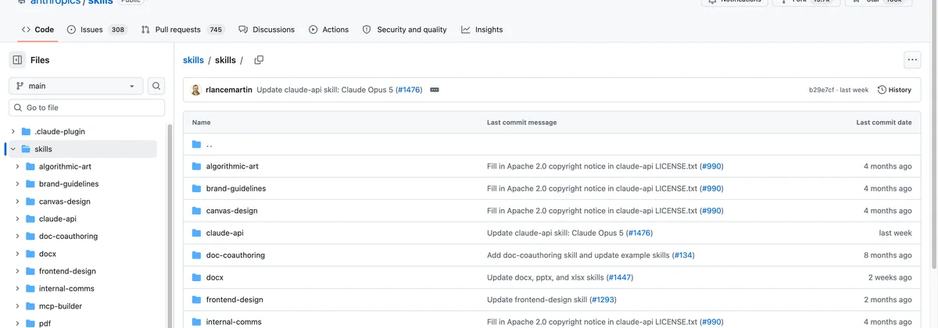Copy path icon next to breadcrumb

pyautogui.click(x=259, y=60)
